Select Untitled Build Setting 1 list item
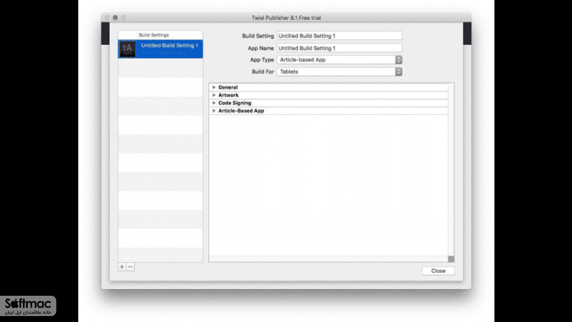572x322 pixels. tap(160, 49)
